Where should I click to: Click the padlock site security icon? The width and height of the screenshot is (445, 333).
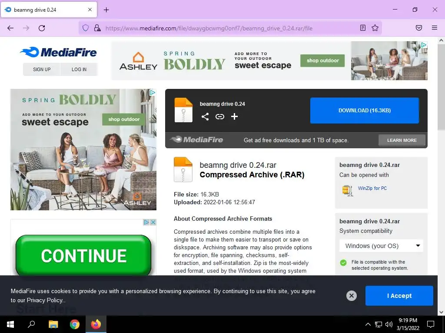click(x=97, y=28)
